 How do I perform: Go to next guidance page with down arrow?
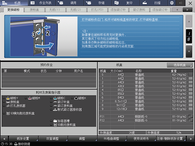(189, 52)
